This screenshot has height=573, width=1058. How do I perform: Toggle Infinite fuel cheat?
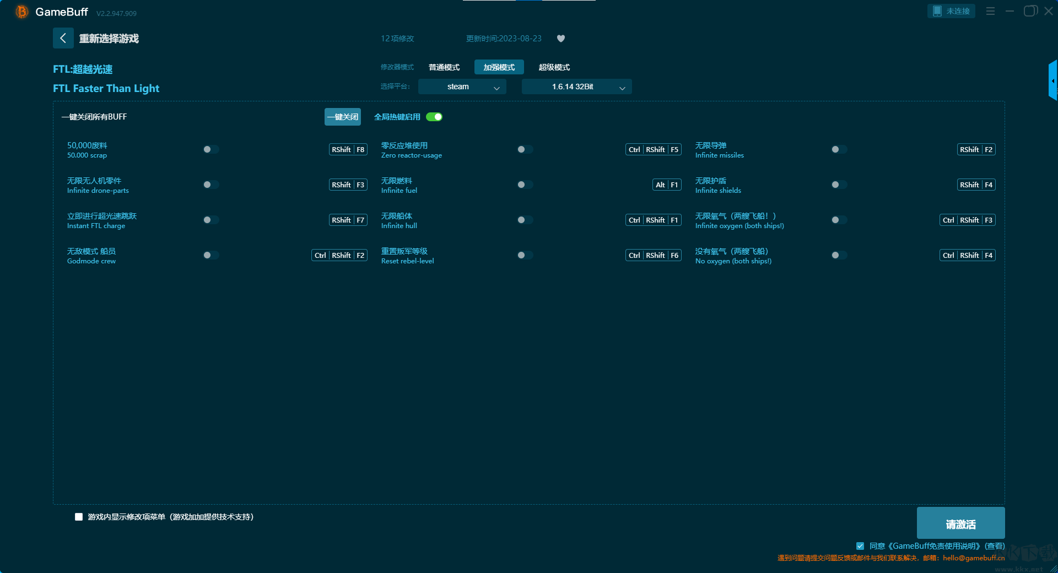[525, 185]
